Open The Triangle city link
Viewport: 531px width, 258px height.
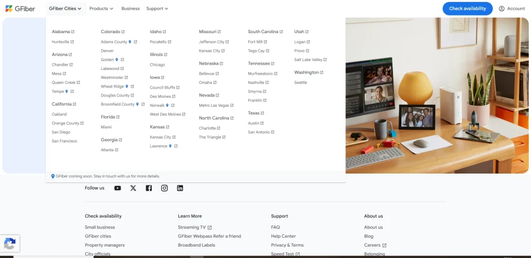pos(210,137)
